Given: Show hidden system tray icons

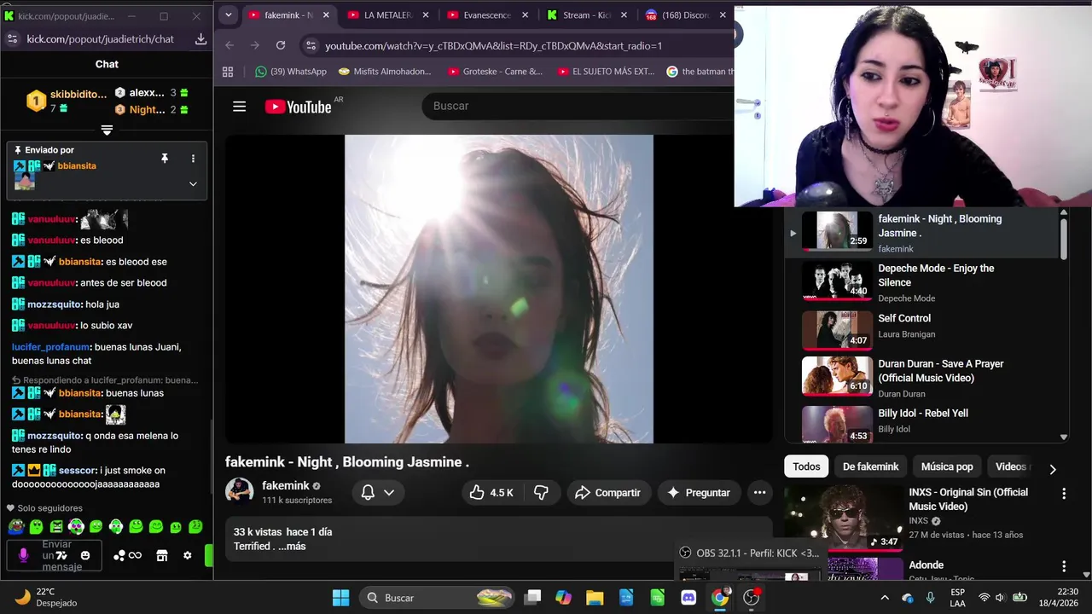Looking at the screenshot, I should point(885,598).
